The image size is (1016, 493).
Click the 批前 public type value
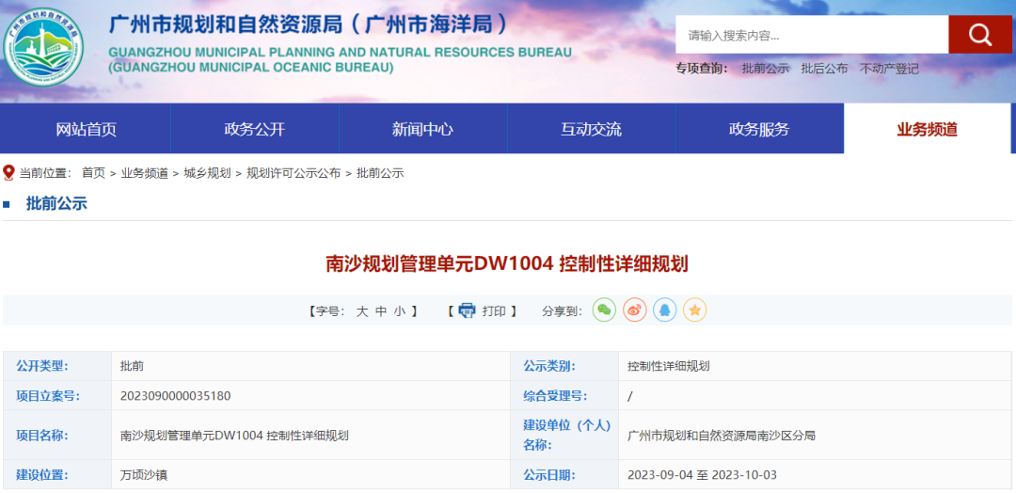(x=133, y=366)
